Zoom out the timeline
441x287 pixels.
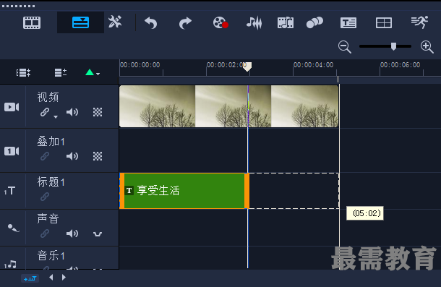345,47
